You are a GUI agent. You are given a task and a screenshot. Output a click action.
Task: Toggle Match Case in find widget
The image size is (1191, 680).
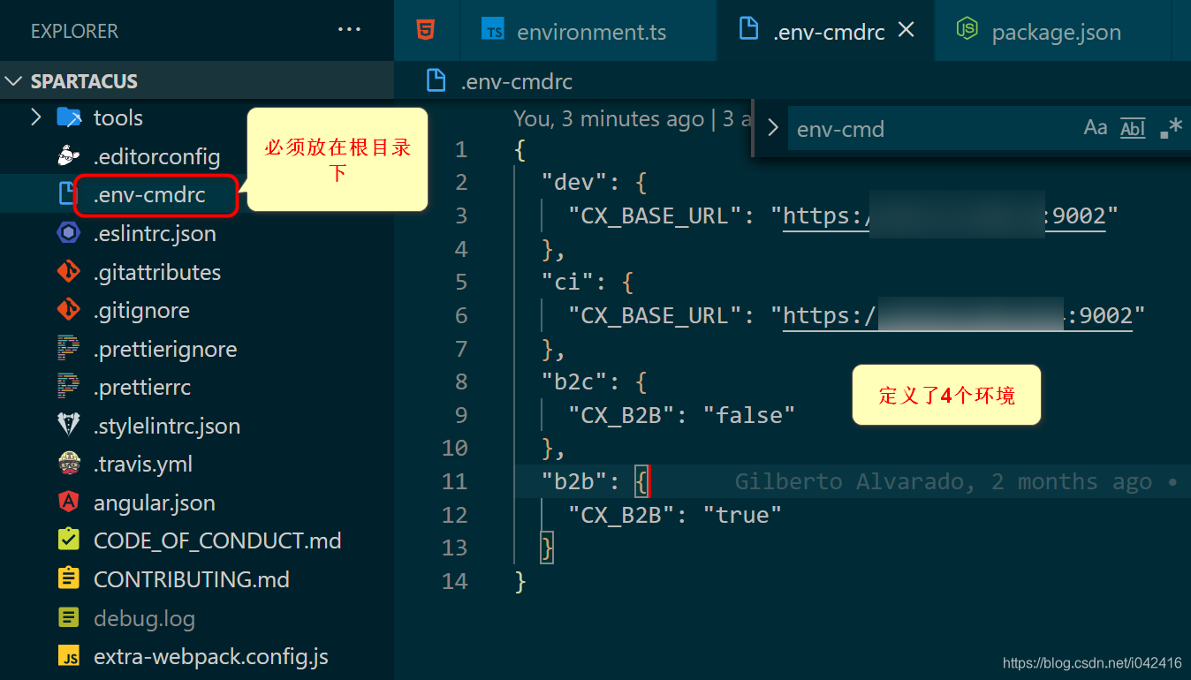(1096, 128)
